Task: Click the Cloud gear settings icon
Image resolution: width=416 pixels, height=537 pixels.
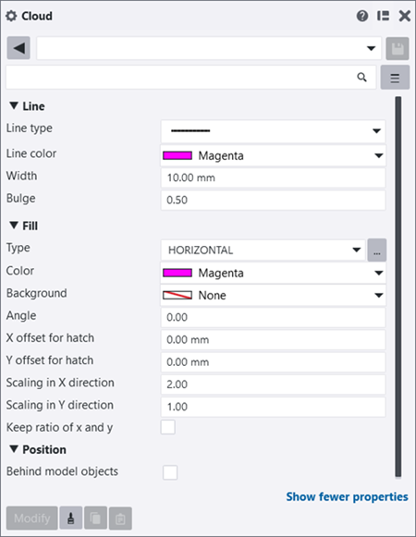Action: point(11,16)
